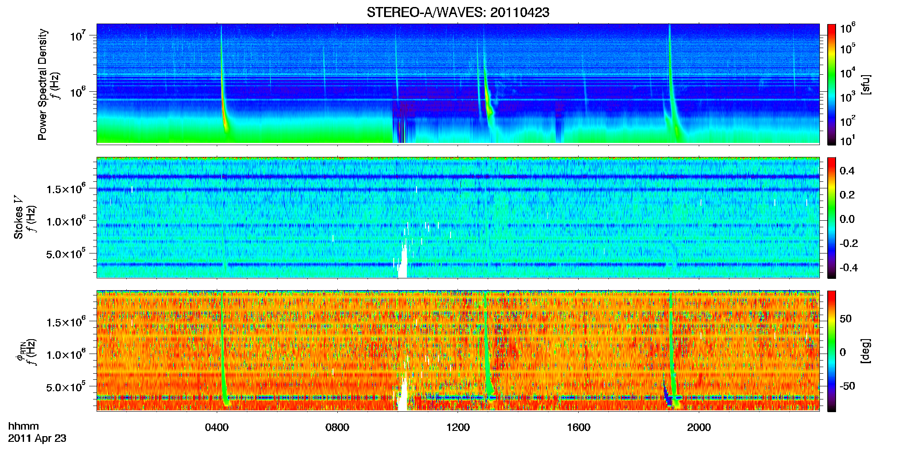This screenshot has height=472, width=916.
Task: Click the 2000 time tick label
Action: (x=699, y=427)
